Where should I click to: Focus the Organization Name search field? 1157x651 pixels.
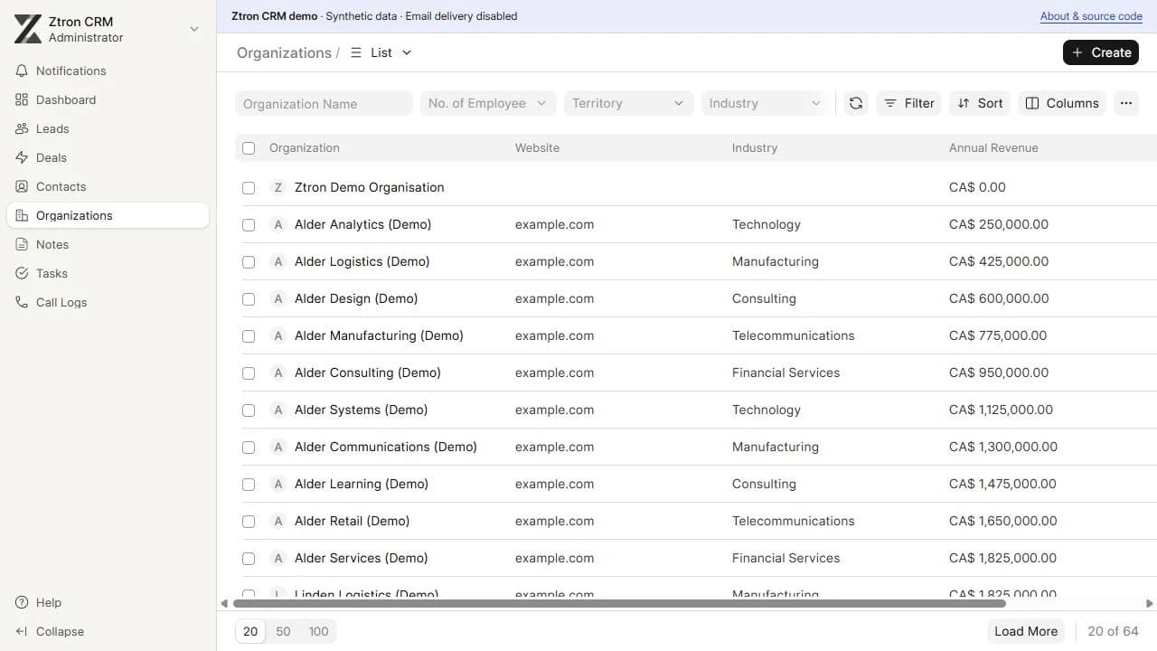point(324,103)
